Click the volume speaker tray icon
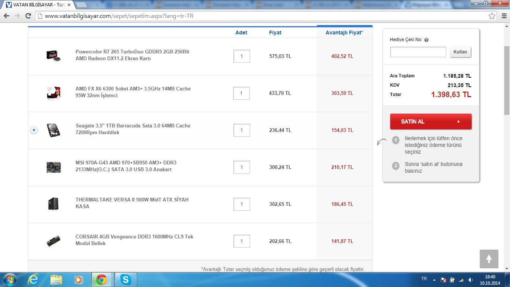Screen dimensions: 510x287 [470, 280]
